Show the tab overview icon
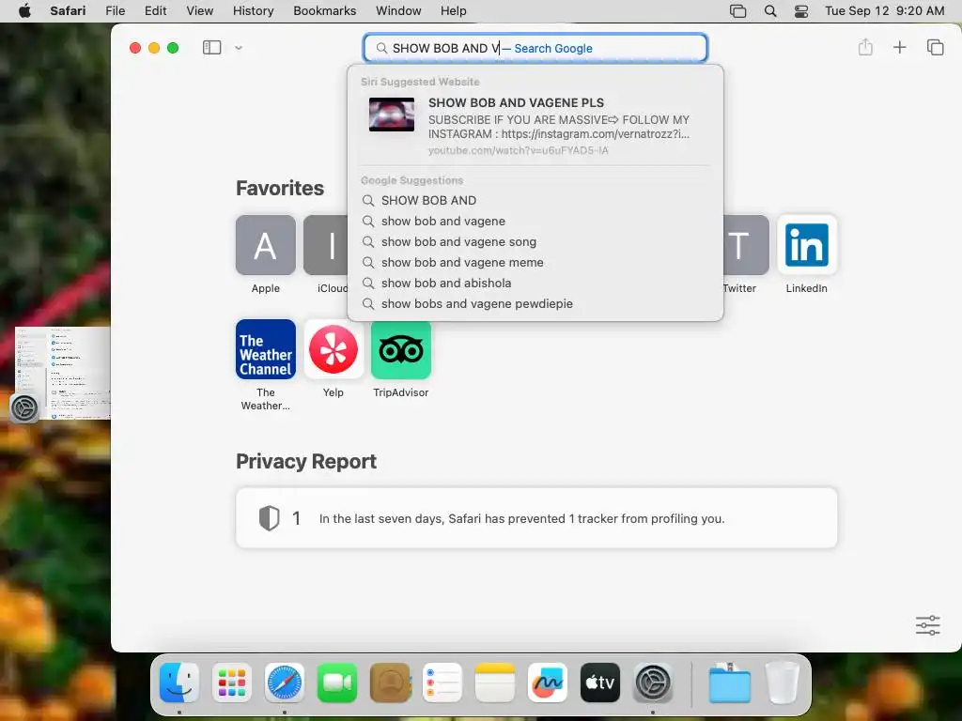 coord(935,47)
